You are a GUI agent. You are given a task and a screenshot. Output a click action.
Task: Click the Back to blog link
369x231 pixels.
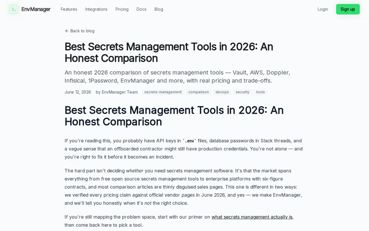click(80, 31)
